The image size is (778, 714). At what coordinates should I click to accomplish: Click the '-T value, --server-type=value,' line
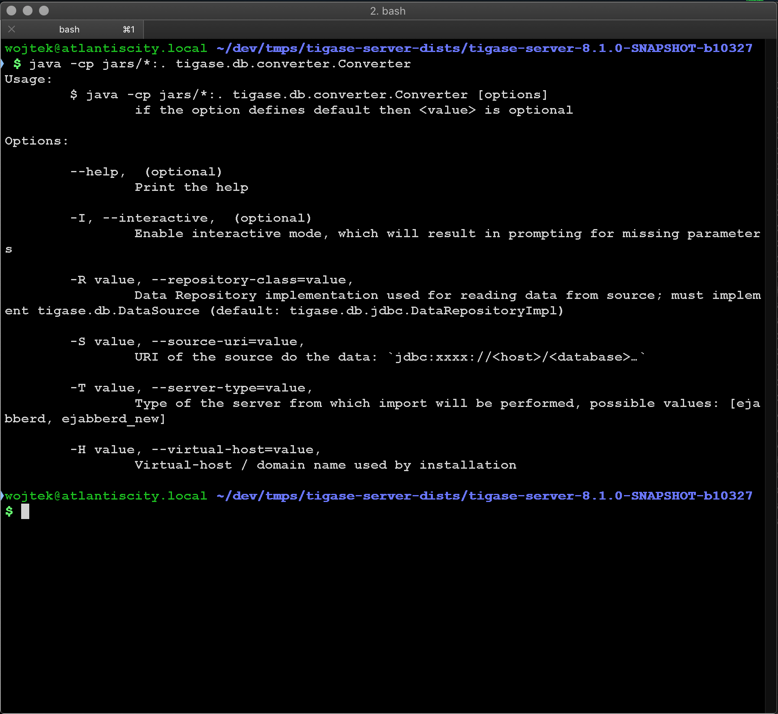tap(191, 388)
